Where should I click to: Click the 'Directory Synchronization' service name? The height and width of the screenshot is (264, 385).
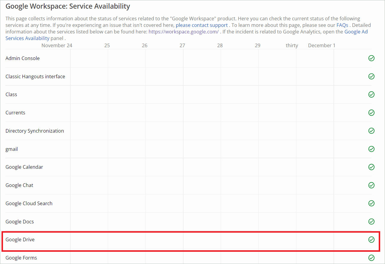[x=35, y=131]
